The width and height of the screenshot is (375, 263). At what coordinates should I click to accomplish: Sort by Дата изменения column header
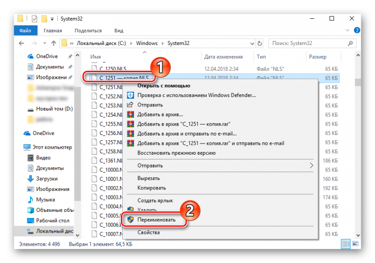coord(224,57)
